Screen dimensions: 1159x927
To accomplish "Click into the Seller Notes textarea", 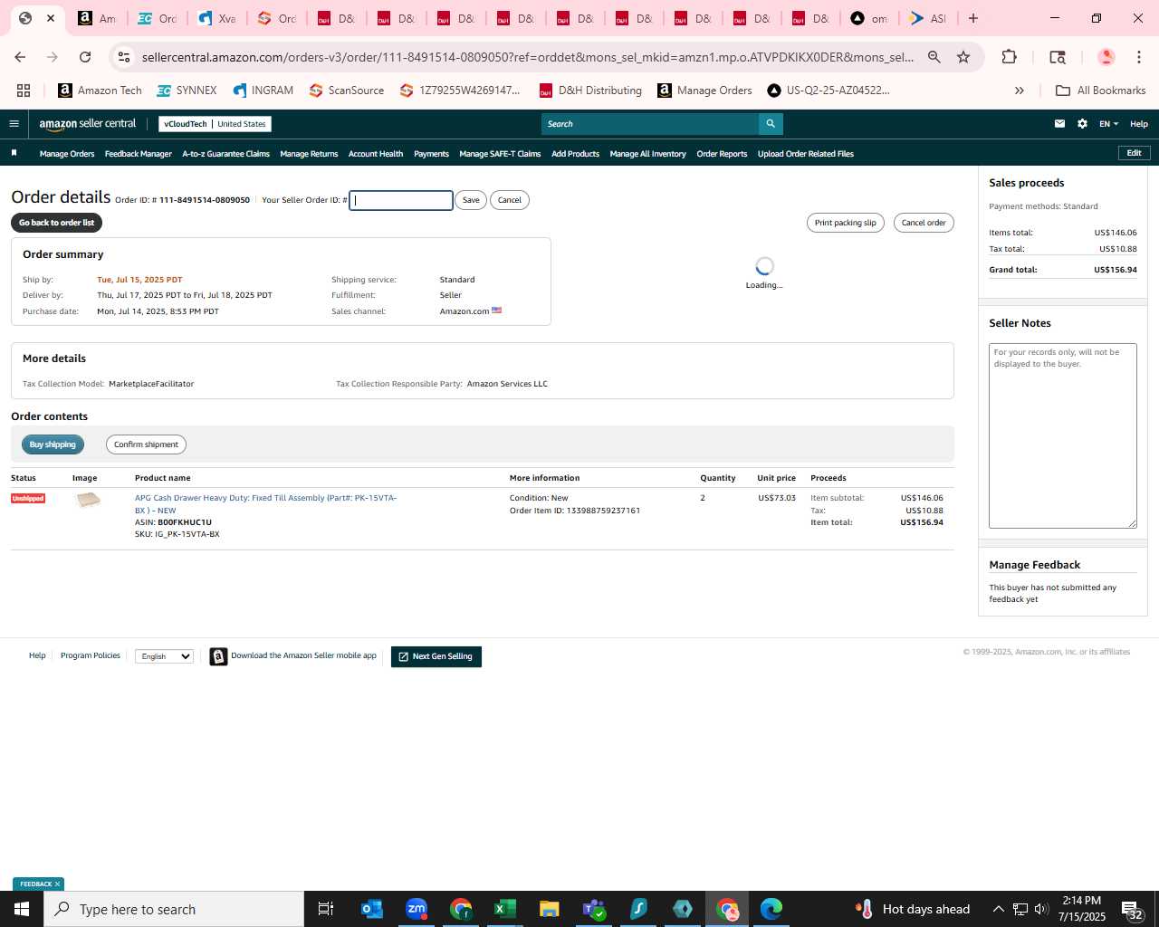I will click(x=1063, y=435).
